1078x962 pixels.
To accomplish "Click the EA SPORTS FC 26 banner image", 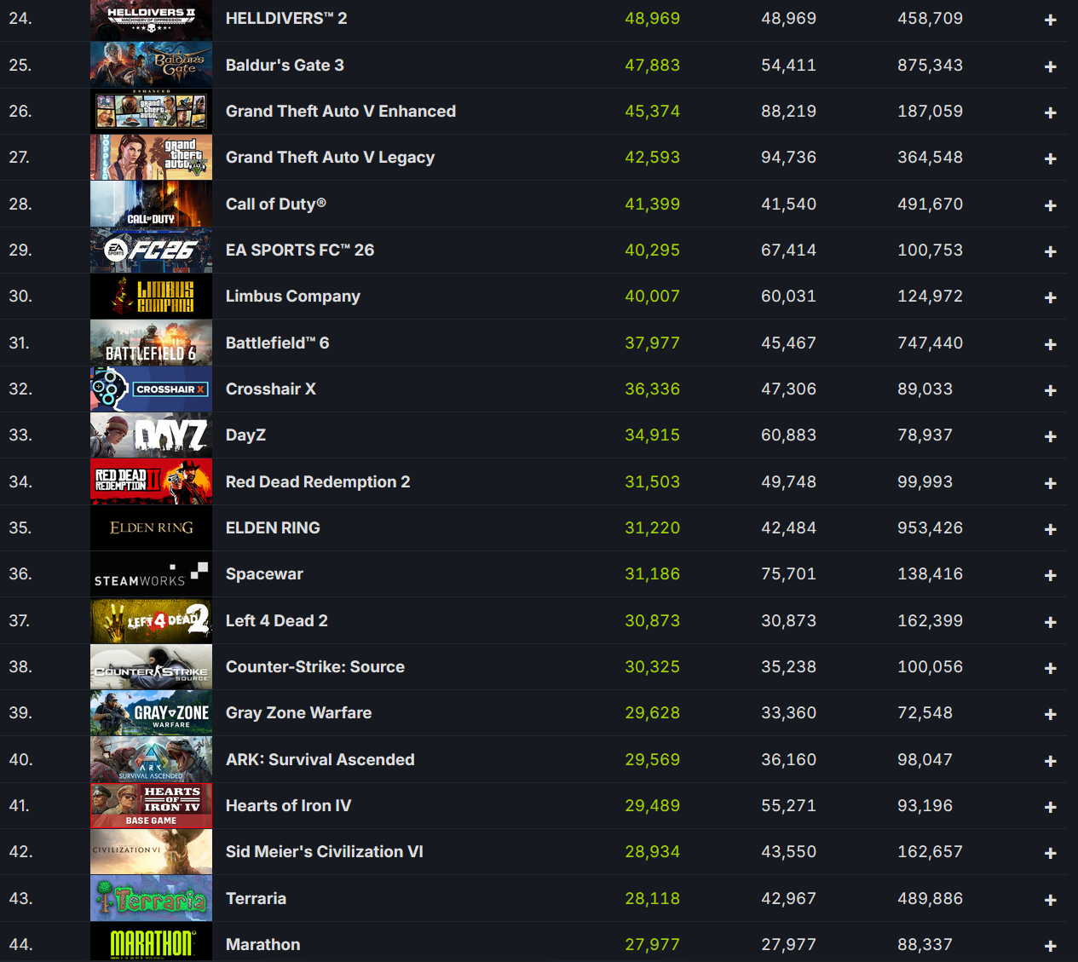I will [151, 251].
